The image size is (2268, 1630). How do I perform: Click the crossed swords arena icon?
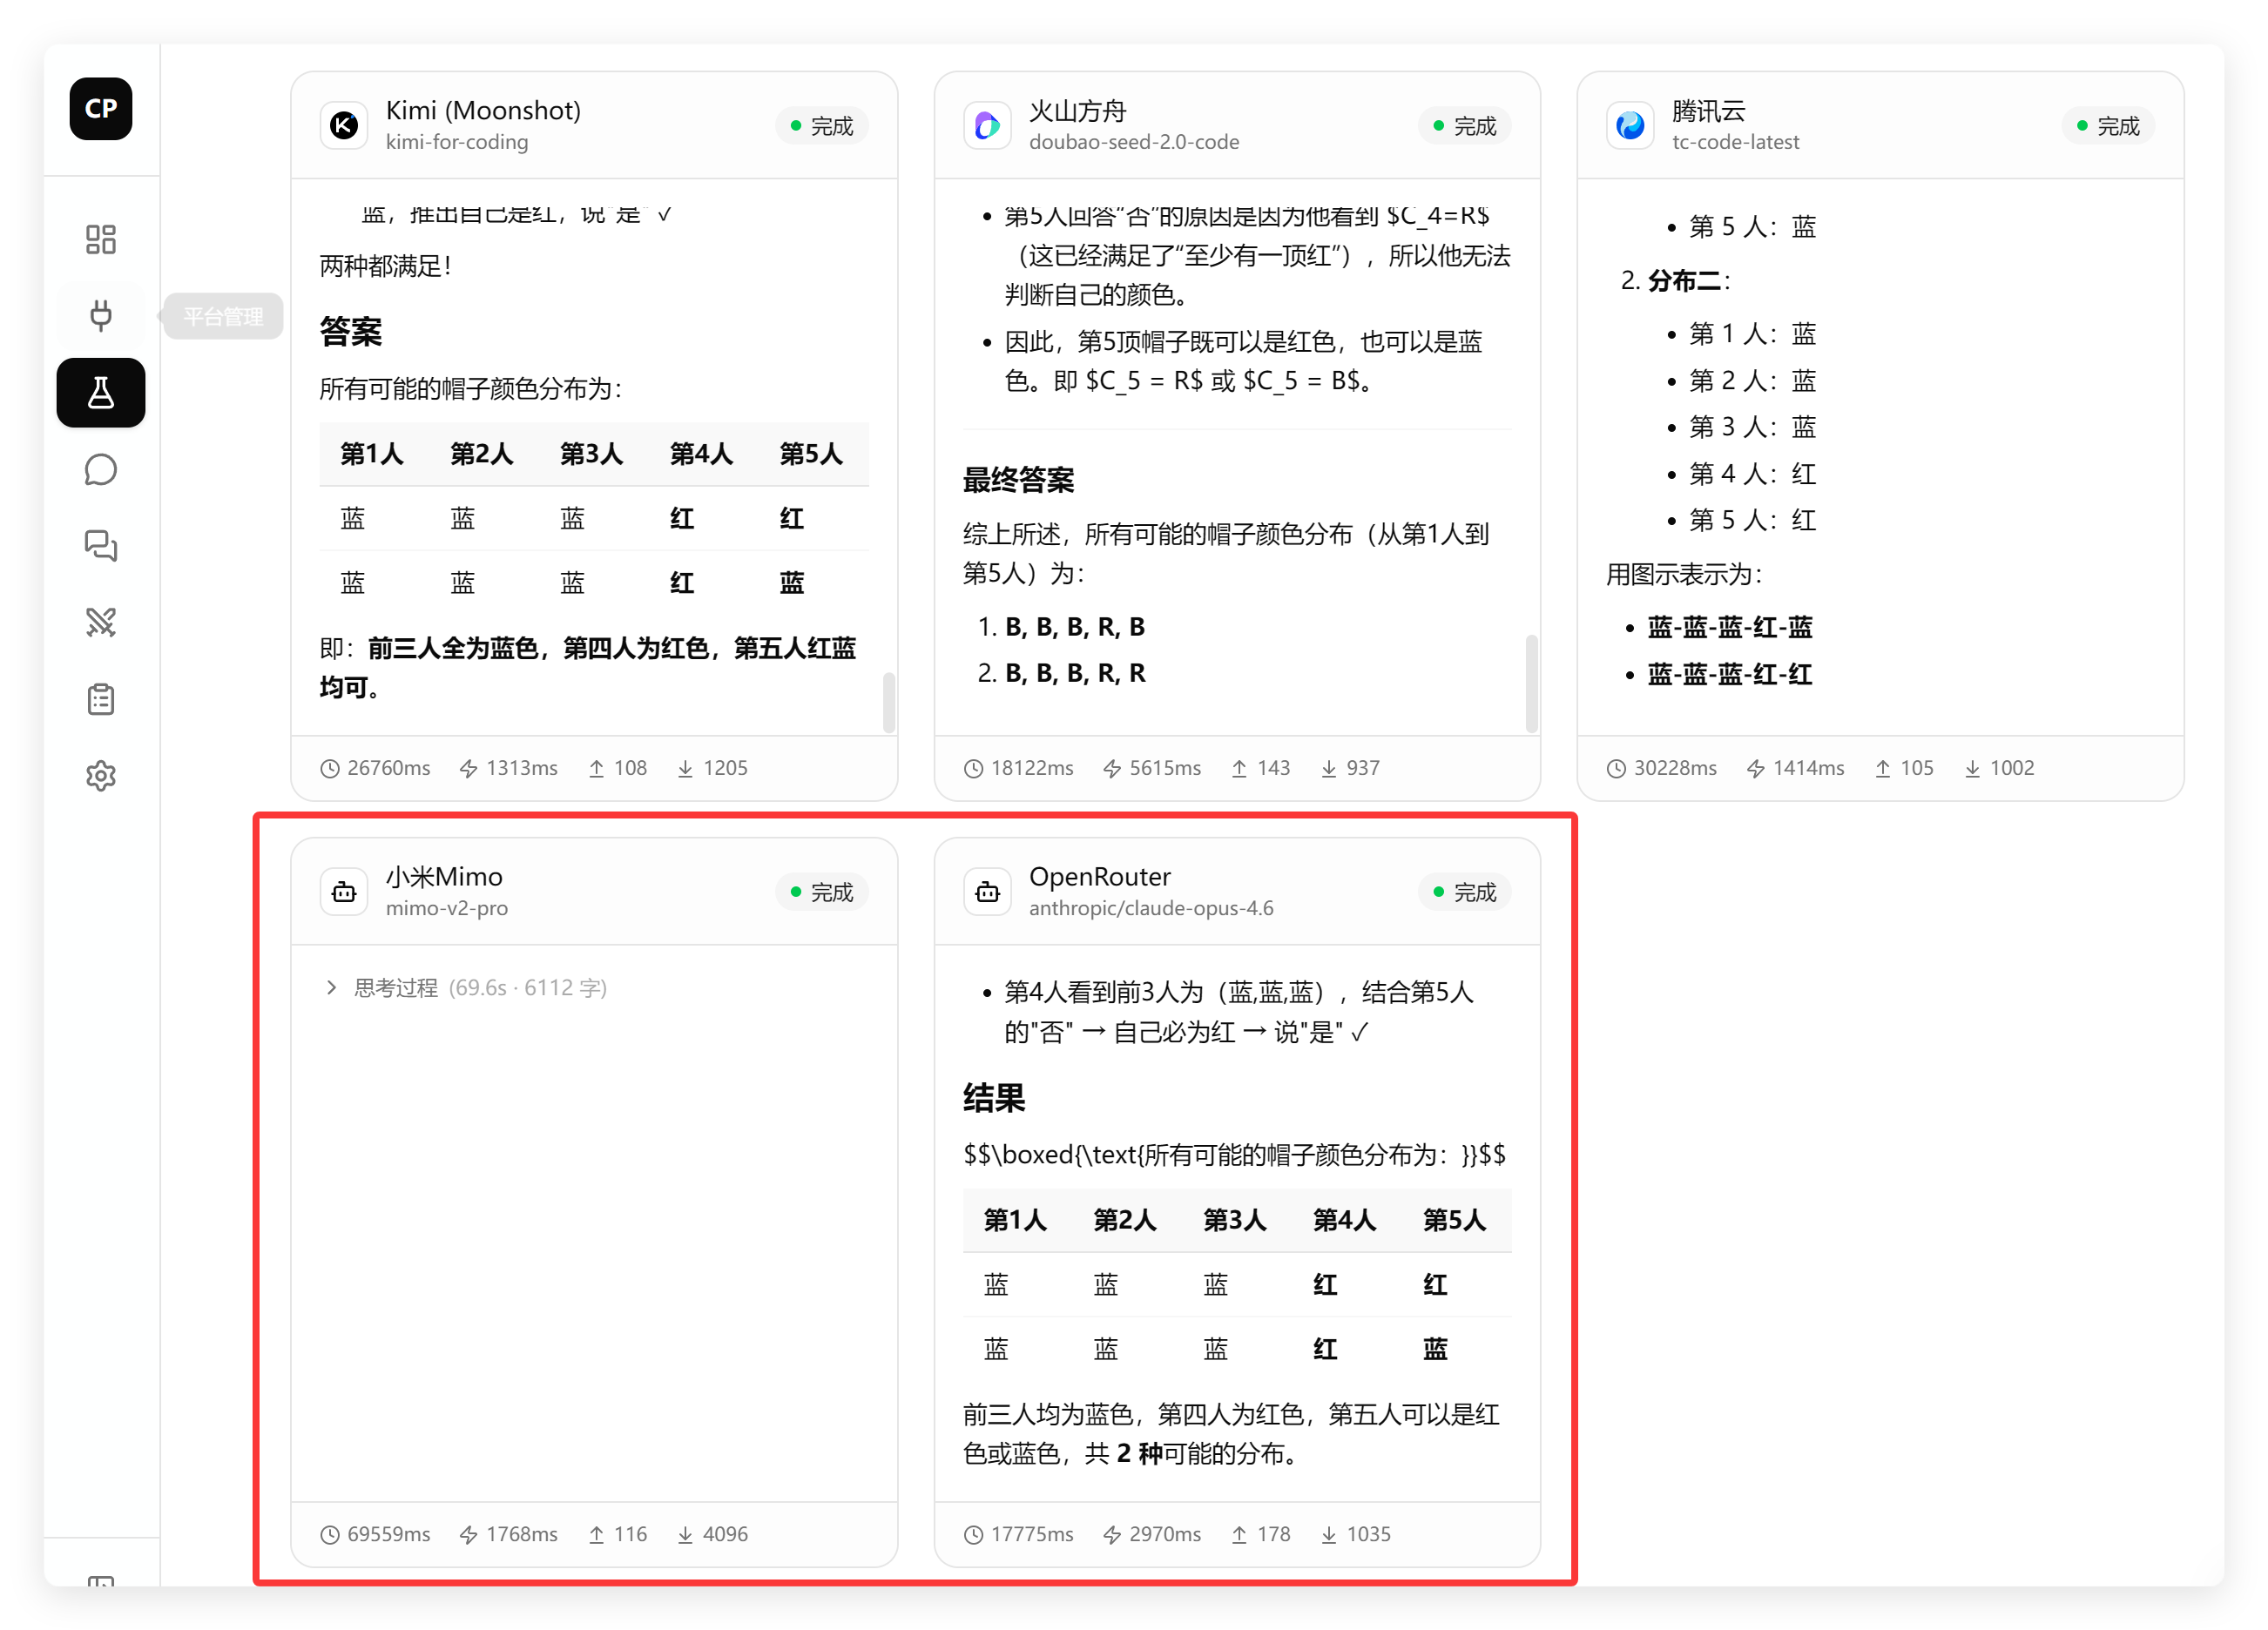coord(101,622)
